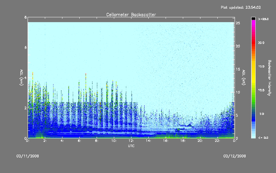
Task: Click the '10:' hour tick on x-axis
Action: pos(114,141)
